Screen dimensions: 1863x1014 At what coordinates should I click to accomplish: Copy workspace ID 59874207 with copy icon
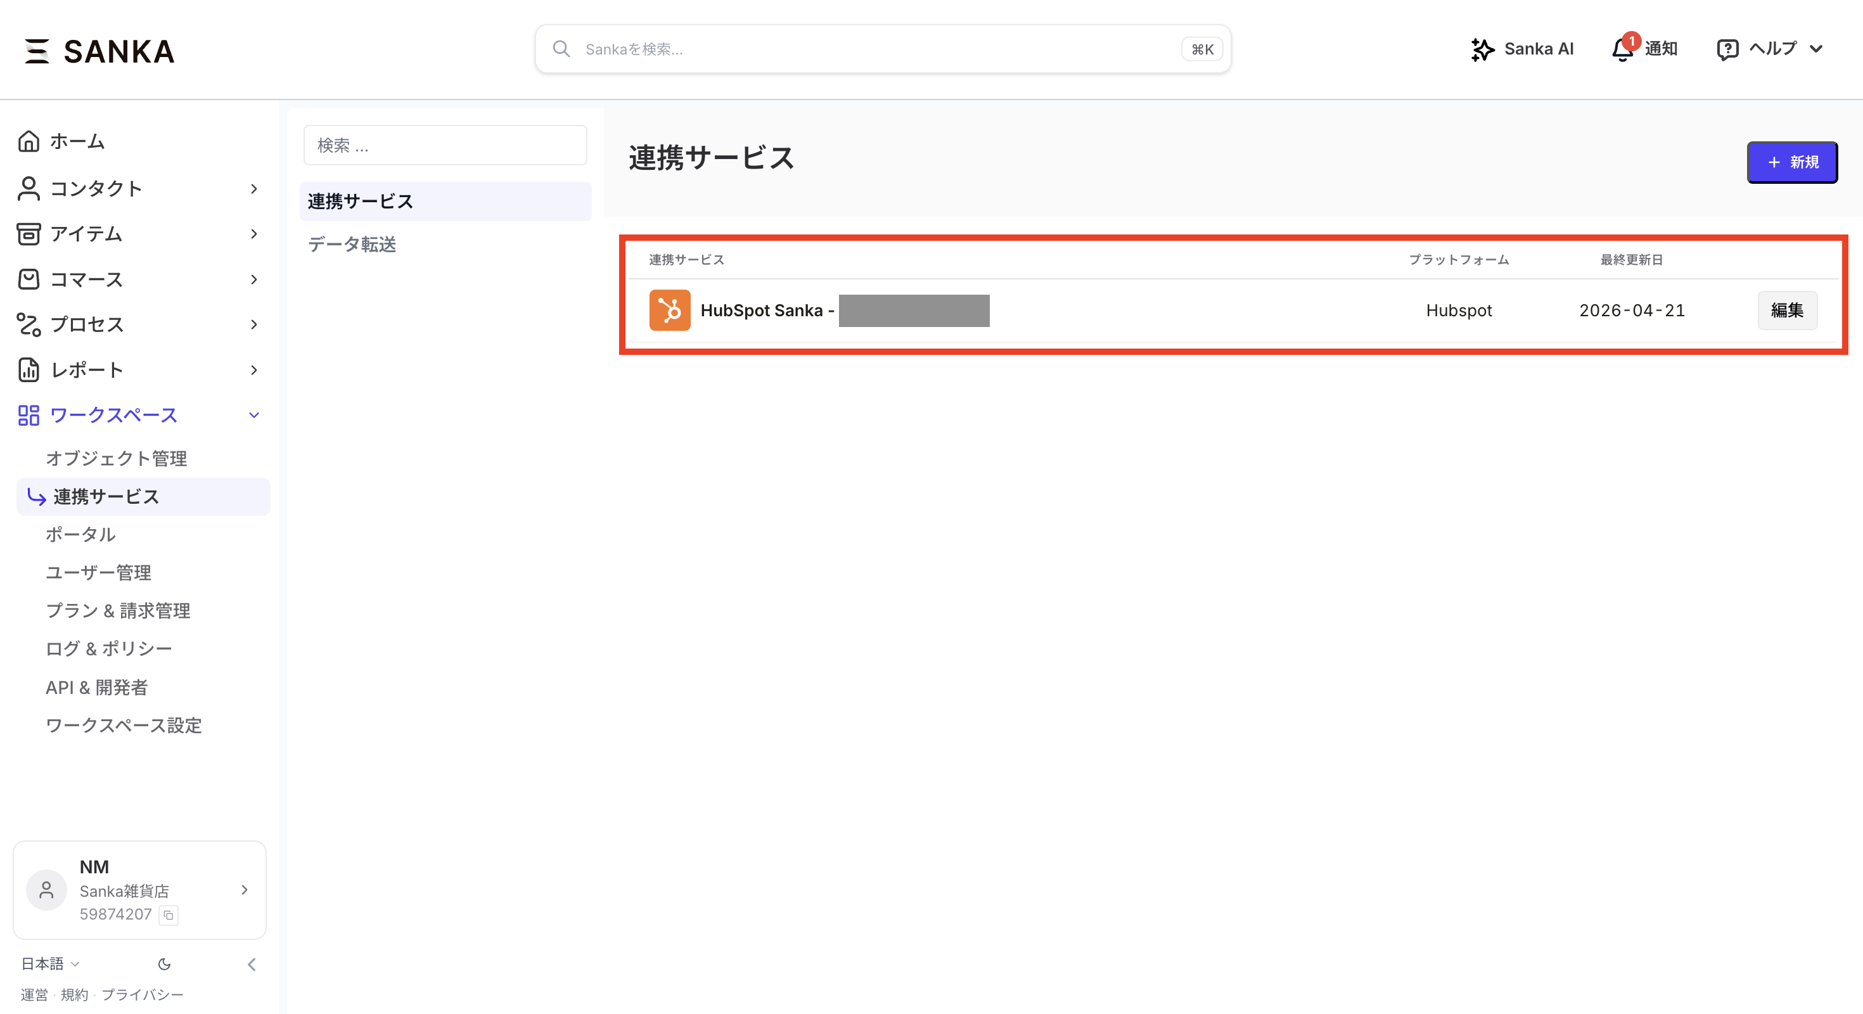coord(169,915)
